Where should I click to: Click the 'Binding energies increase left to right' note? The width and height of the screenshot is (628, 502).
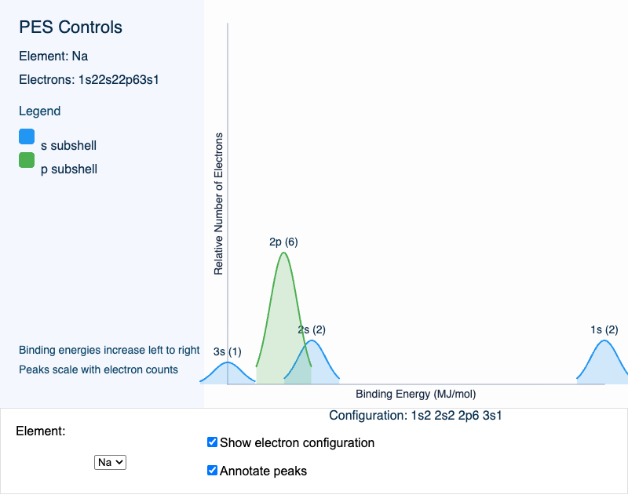point(109,350)
